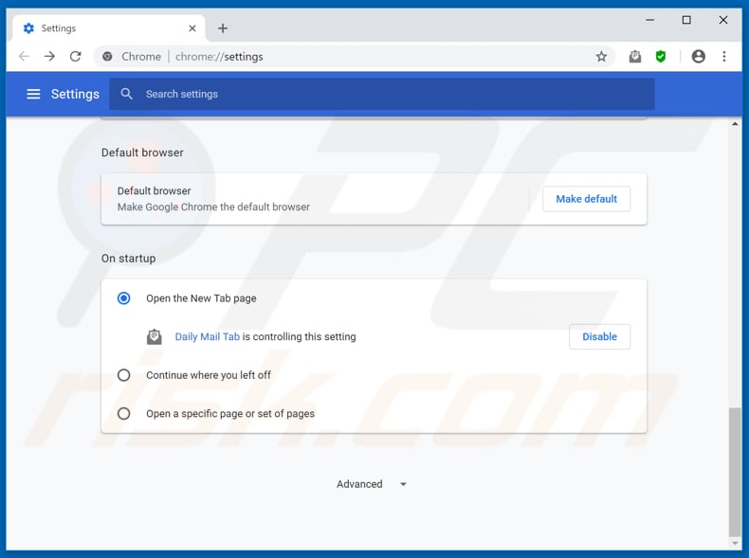The width and height of the screenshot is (749, 558).
Task: Open the Daily Mail Tab link
Action: (208, 336)
